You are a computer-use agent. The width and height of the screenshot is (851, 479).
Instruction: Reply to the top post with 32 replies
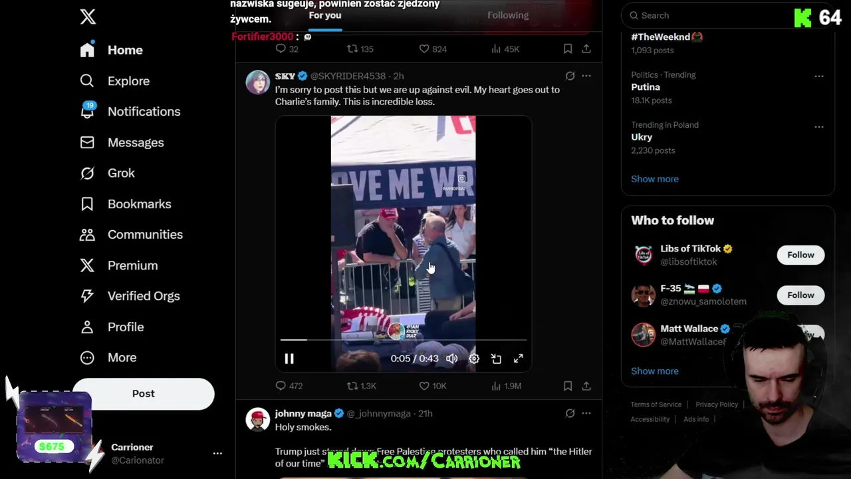point(287,49)
